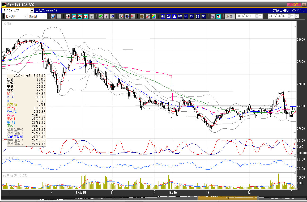
Task: Click the red ALL display icon
Action: pyautogui.click(x=133, y=16)
